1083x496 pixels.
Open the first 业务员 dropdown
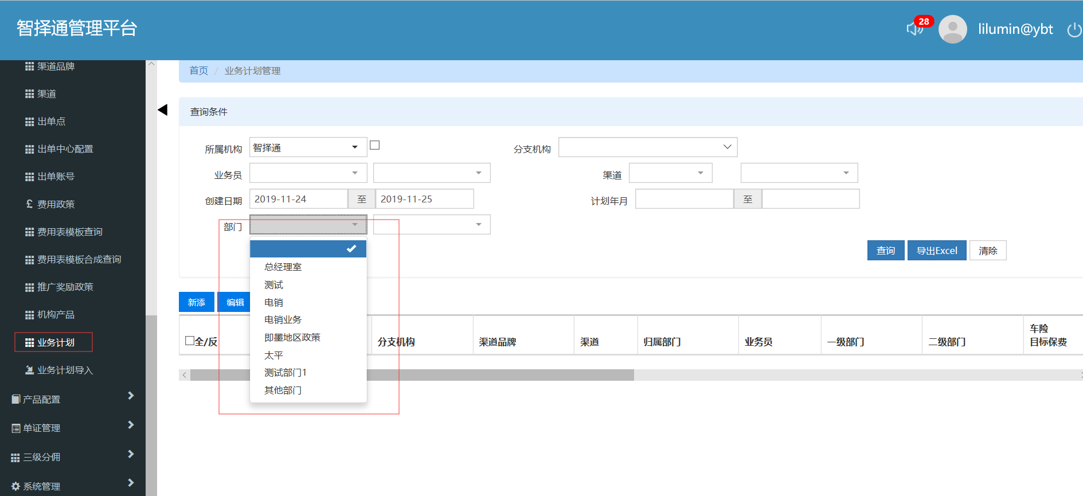pyautogui.click(x=308, y=173)
